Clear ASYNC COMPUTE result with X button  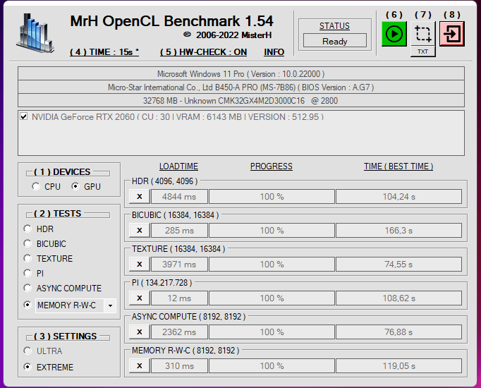140,332
